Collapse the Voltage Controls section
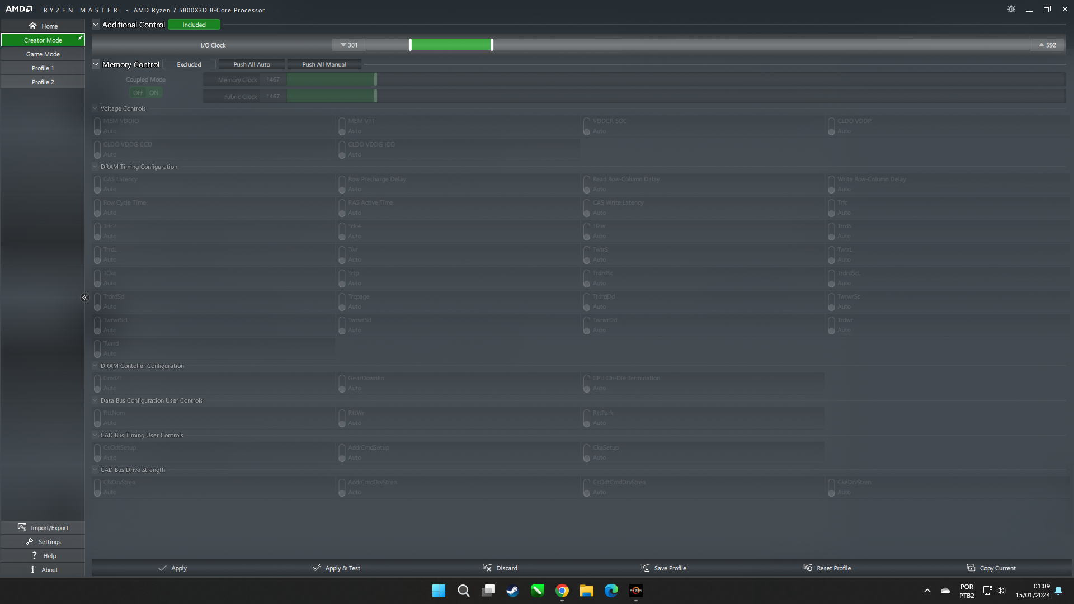The height and width of the screenshot is (604, 1074). (95, 108)
